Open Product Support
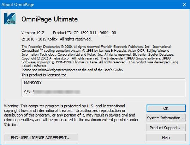190x145 pixels. point(166,128)
